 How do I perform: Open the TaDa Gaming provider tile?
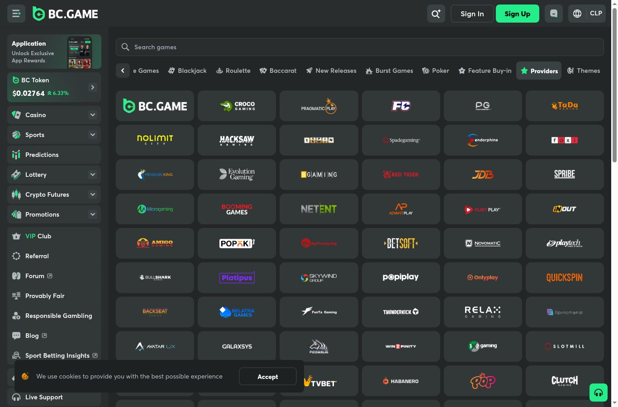point(565,106)
